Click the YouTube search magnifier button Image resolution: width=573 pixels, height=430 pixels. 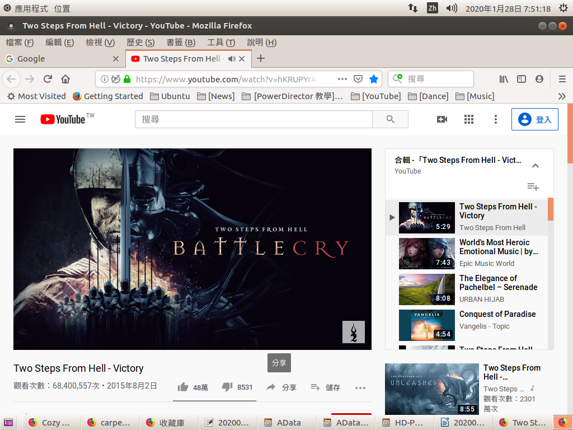[390, 119]
